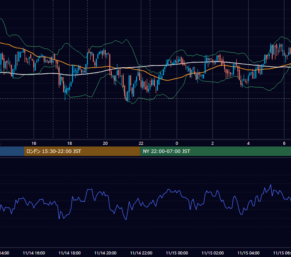Viewport: 291px width, 257px height.
Task: Click the 2 hour label on upper axis
Action: point(213,143)
